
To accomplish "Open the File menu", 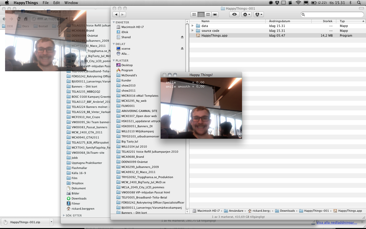I will pos(45,3).
